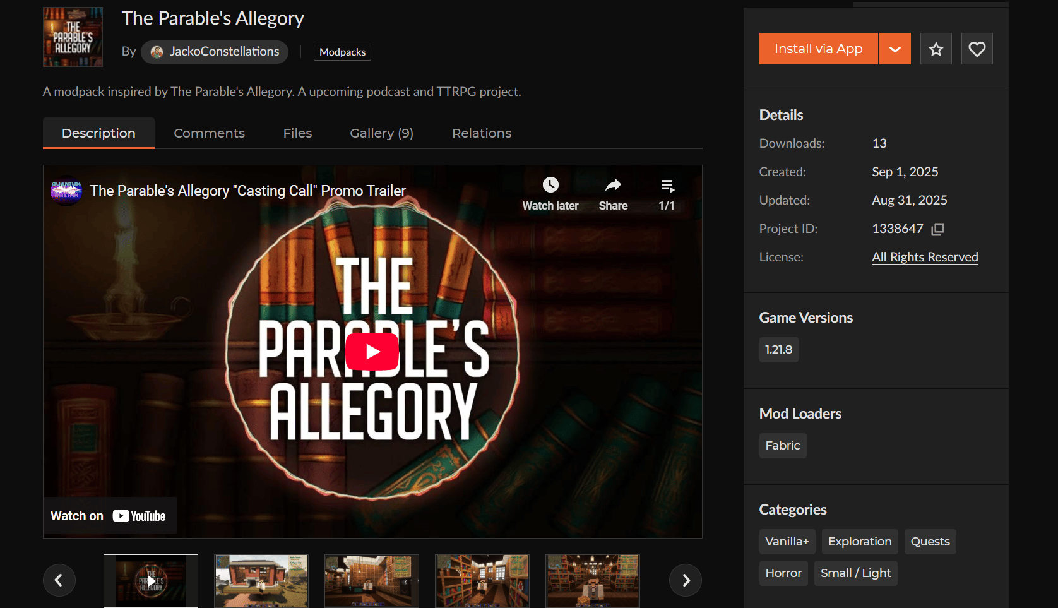
Task: Click the star favorite icon
Action: coord(936,49)
